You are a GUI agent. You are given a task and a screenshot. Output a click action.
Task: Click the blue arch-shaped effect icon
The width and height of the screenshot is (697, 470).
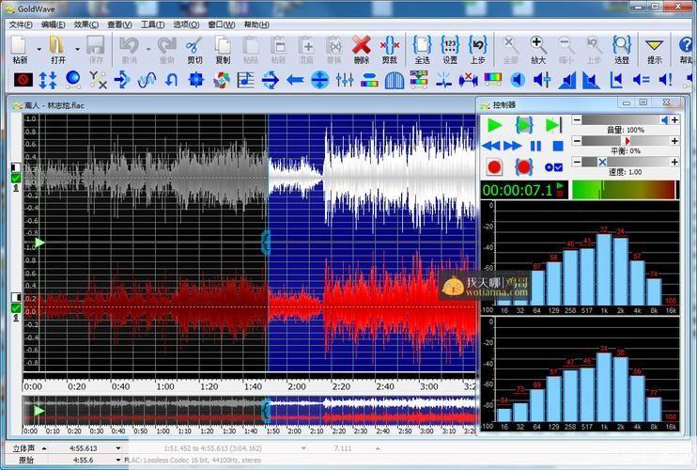tap(394, 81)
